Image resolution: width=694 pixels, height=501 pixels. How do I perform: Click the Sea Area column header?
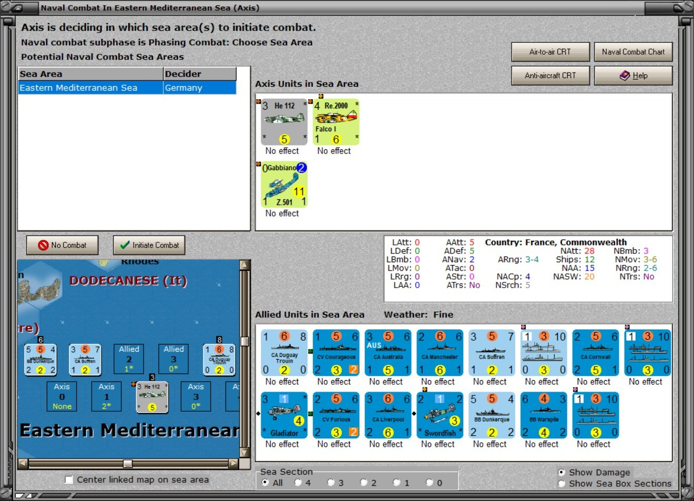(x=90, y=74)
